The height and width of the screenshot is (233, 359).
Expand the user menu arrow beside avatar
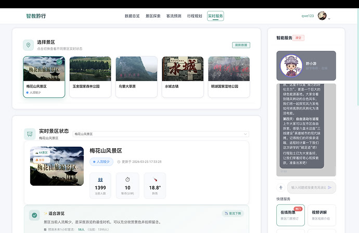[329, 19]
